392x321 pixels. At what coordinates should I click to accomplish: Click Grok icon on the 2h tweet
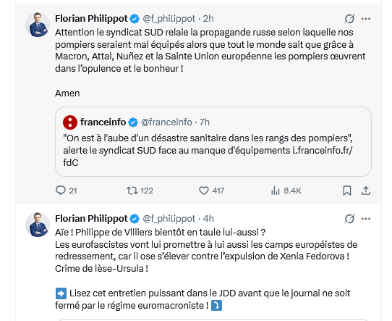(349, 19)
